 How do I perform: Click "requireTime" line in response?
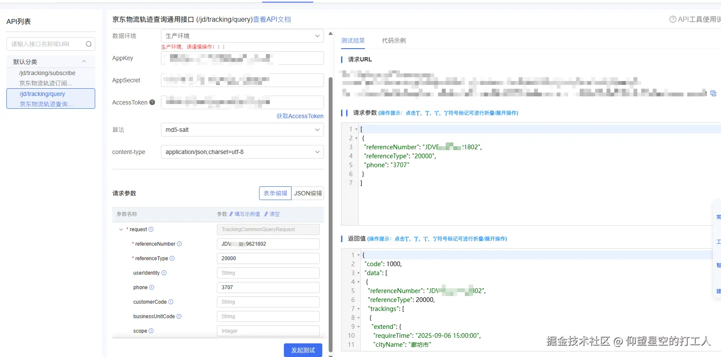pos(427,336)
